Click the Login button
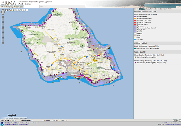The width and height of the screenshot is (181, 126). 178,7
